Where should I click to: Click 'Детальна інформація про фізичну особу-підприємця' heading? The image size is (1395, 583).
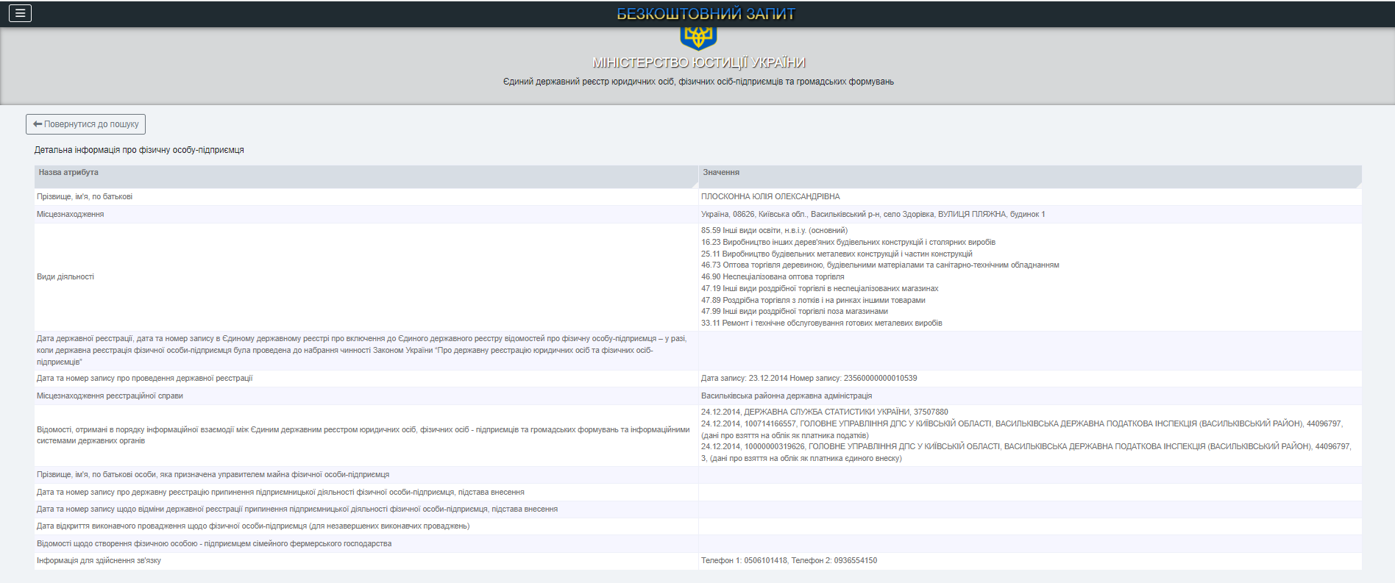click(139, 150)
